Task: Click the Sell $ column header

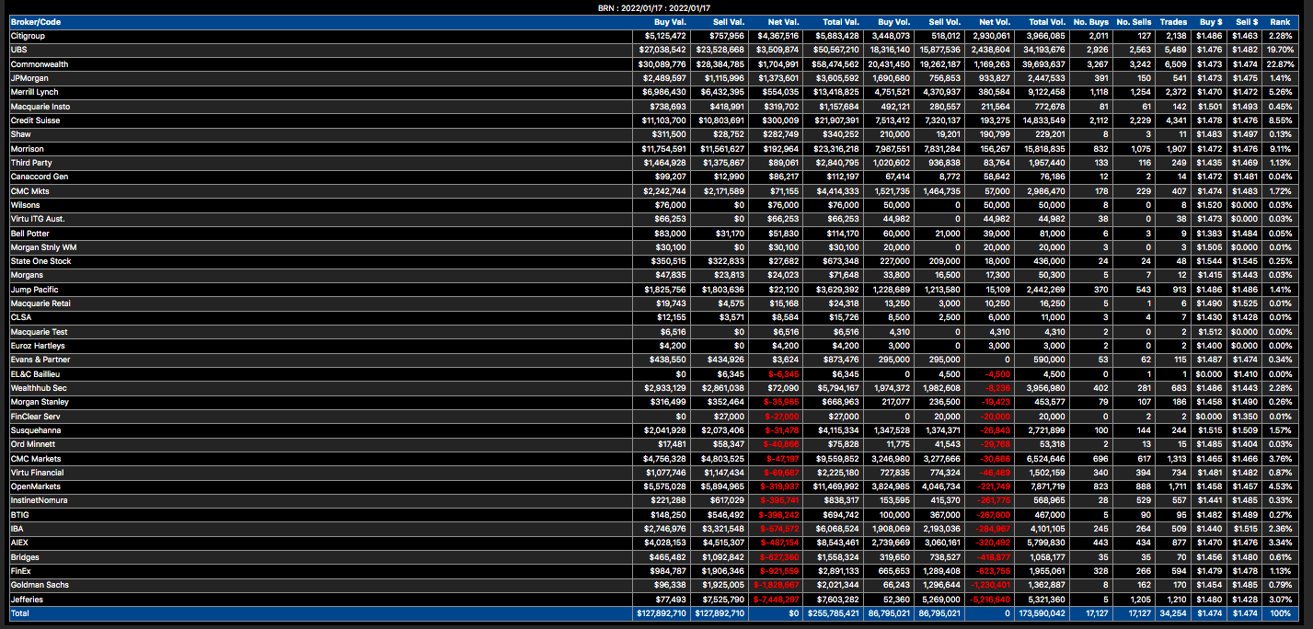Action: click(1247, 21)
